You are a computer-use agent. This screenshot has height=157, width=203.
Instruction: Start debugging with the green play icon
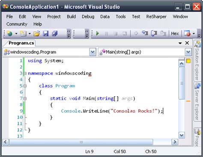pyautogui.click(x=98, y=33)
